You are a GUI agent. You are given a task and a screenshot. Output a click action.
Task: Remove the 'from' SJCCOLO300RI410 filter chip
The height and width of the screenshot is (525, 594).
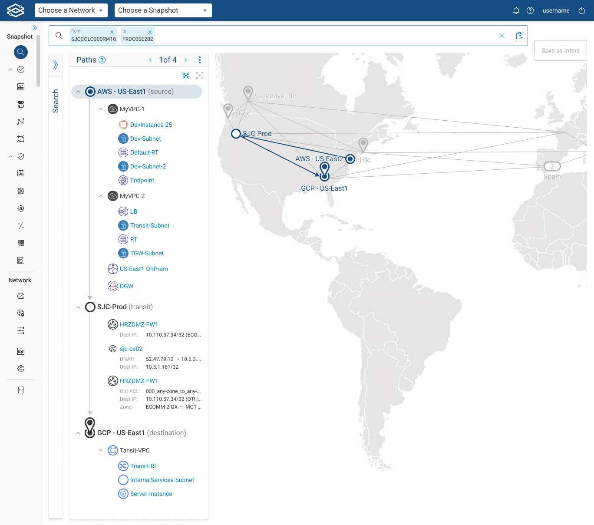point(112,32)
